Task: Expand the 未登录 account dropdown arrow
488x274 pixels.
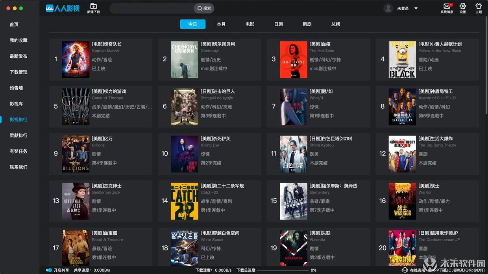Action: pyautogui.click(x=416, y=9)
